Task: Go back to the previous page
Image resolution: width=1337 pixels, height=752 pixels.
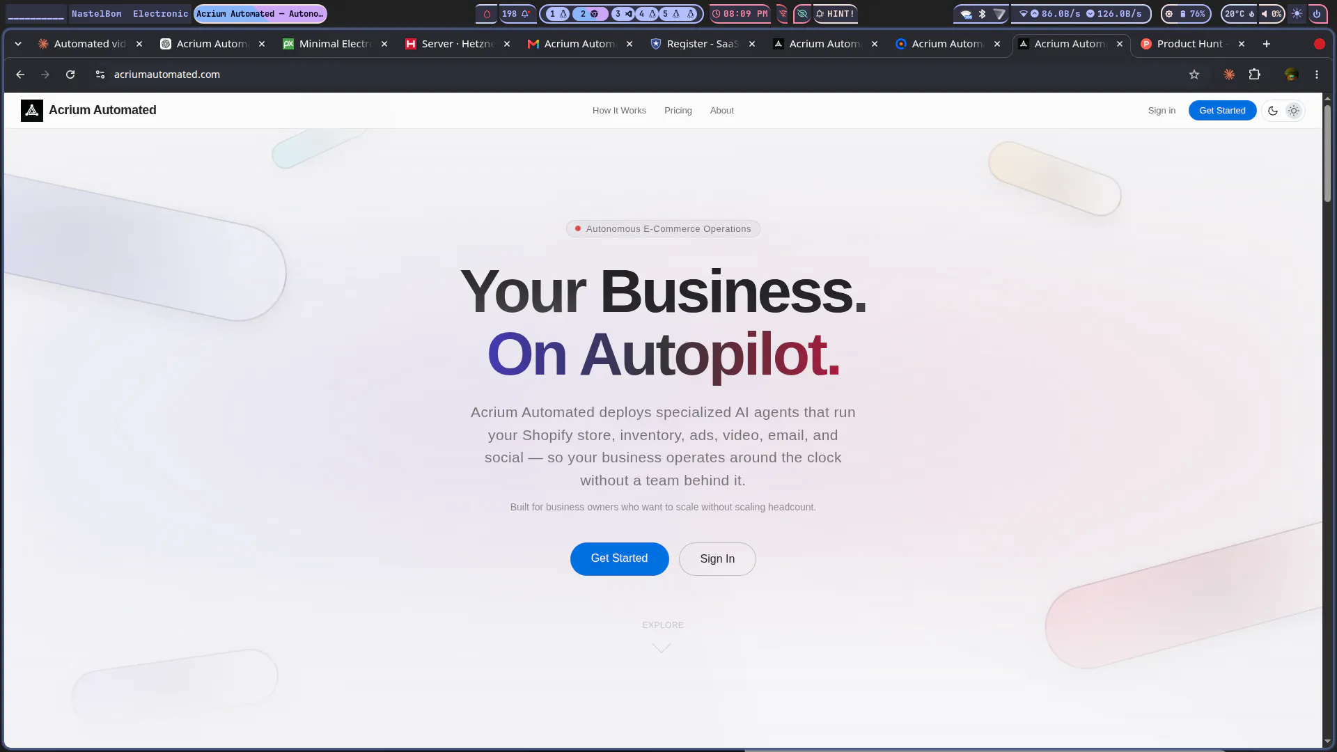Action: click(20, 75)
